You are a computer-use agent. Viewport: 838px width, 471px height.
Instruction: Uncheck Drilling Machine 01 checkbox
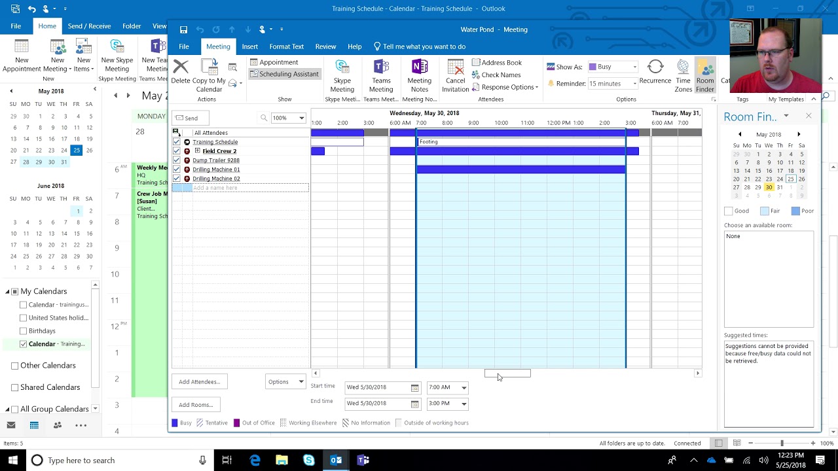(x=177, y=169)
